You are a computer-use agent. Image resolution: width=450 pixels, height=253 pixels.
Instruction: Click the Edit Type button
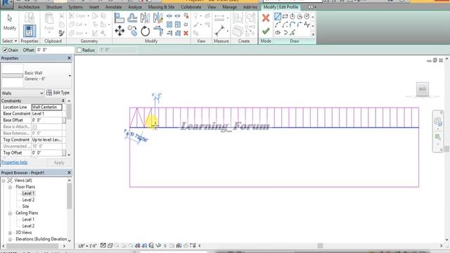[x=58, y=93]
